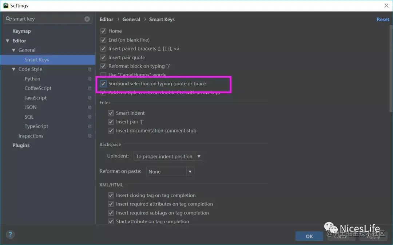The width and height of the screenshot is (393, 245).
Task: Toggle Insert required attributes on tag completion
Action: pos(111,204)
